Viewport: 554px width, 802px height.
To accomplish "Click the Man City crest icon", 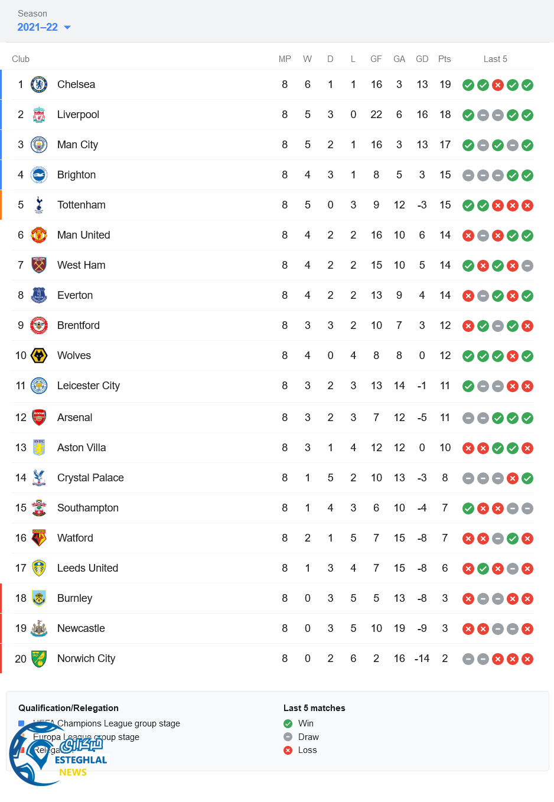I will click(39, 145).
